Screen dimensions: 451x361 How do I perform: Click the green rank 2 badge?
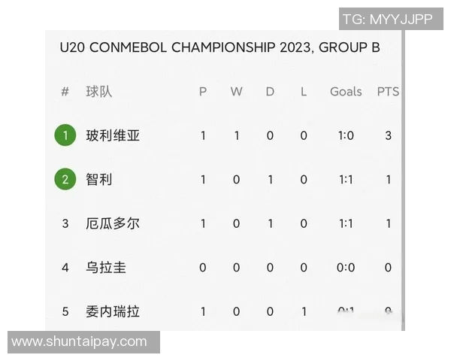(x=65, y=180)
